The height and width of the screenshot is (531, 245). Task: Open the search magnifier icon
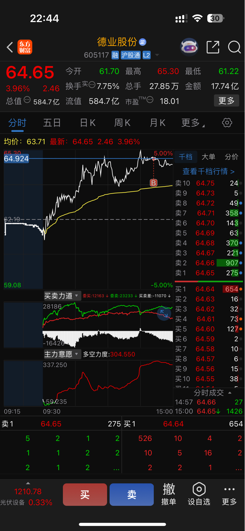234,47
